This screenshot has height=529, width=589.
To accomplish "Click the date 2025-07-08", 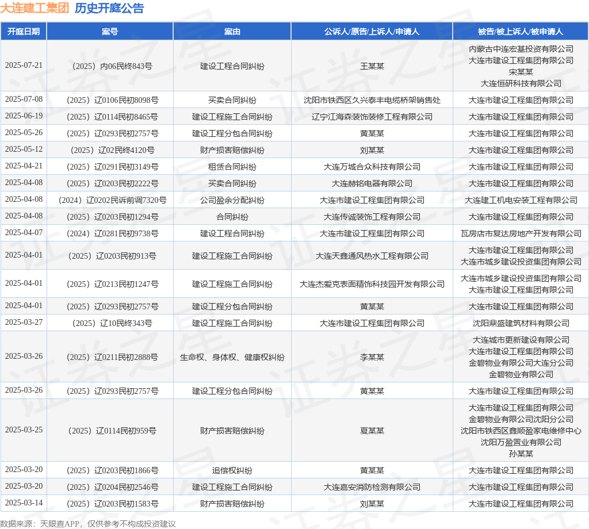I will [24, 99].
